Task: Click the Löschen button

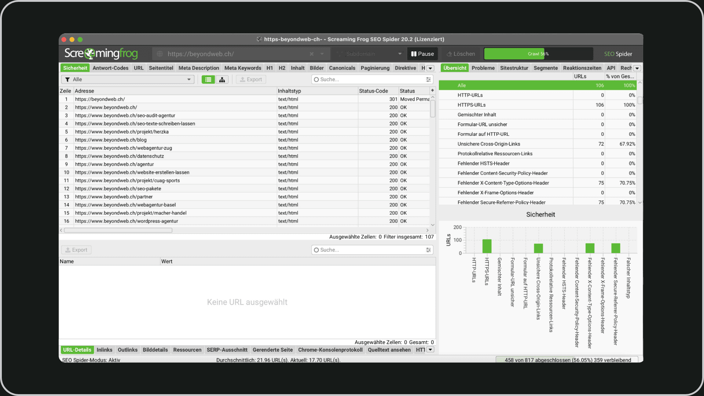Action: [461, 54]
